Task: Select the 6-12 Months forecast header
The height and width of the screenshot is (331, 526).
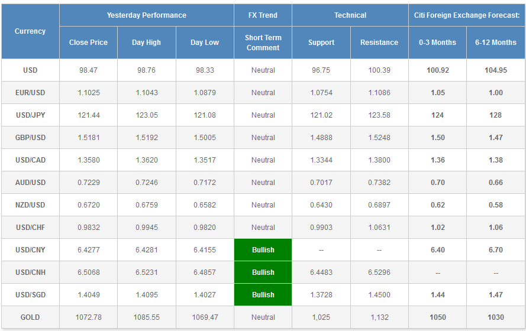Action: pos(496,43)
